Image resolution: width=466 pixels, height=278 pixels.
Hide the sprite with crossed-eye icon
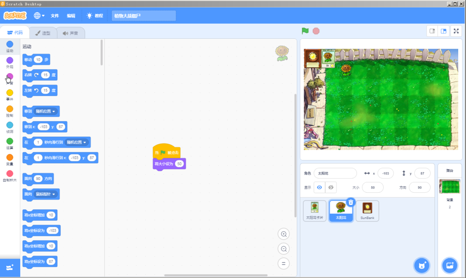[x=331, y=187]
